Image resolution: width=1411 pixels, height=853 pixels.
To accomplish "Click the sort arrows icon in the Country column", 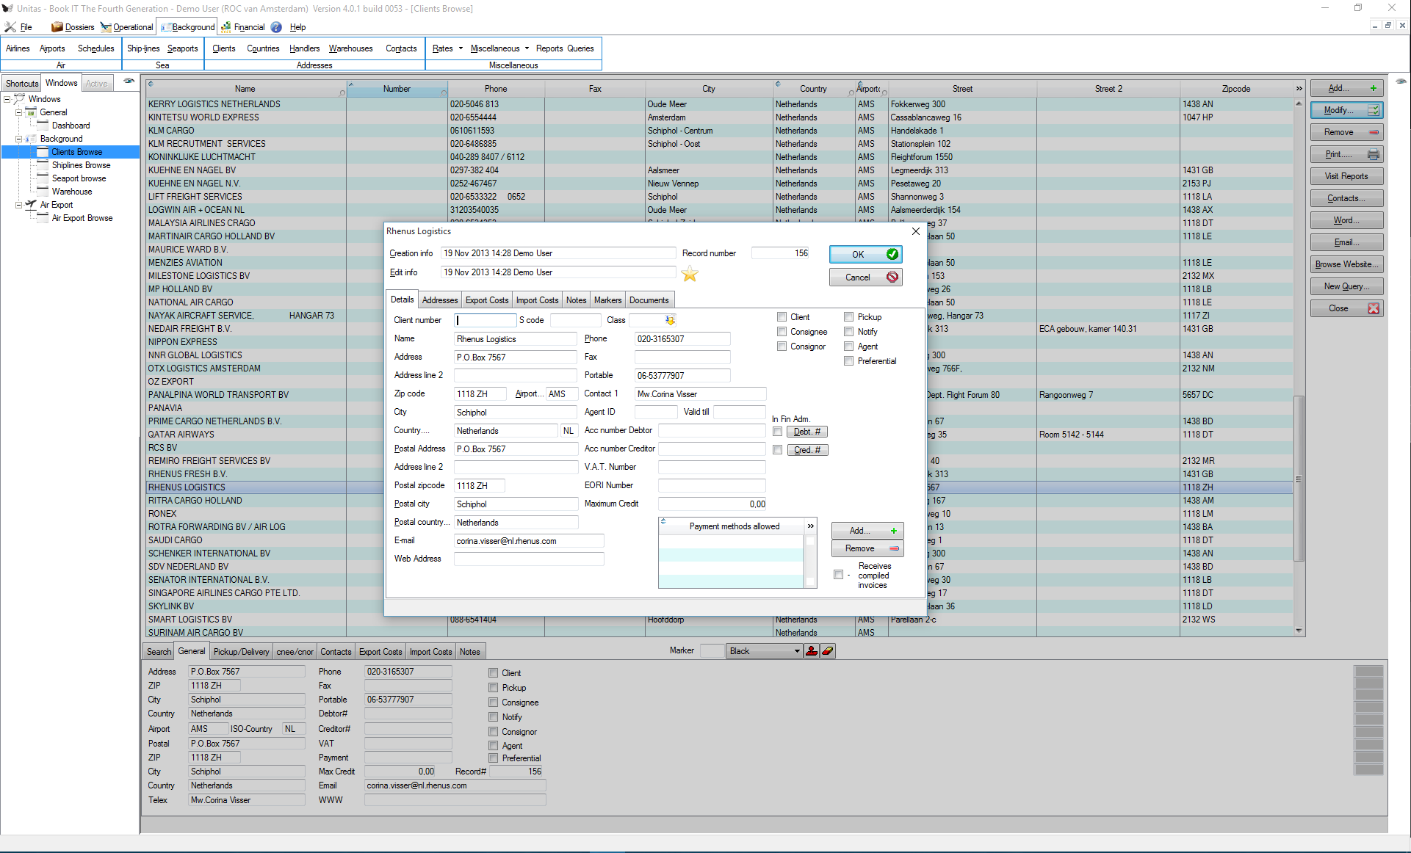I will coord(778,84).
